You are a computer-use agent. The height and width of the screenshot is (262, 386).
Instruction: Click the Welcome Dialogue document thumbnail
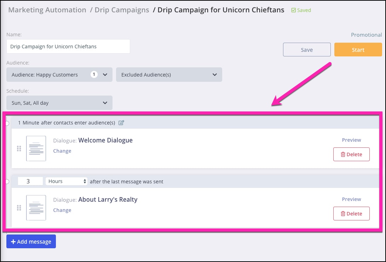[x=36, y=148]
